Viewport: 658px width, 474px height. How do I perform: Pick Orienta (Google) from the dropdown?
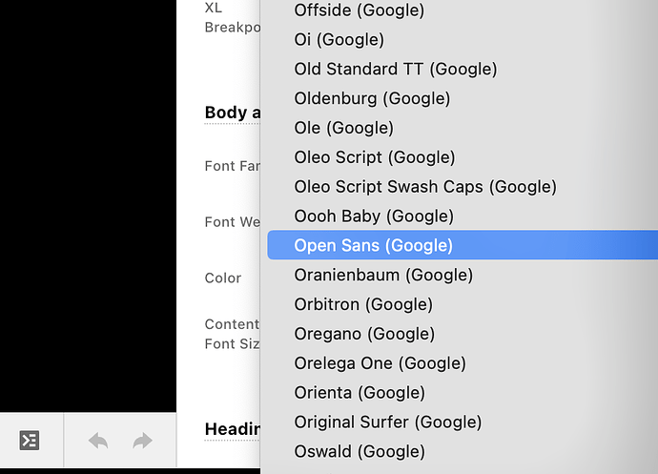tap(359, 392)
